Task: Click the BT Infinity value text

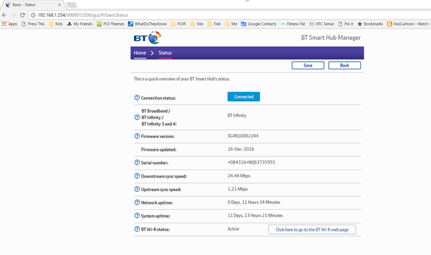Action: coord(236,115)
